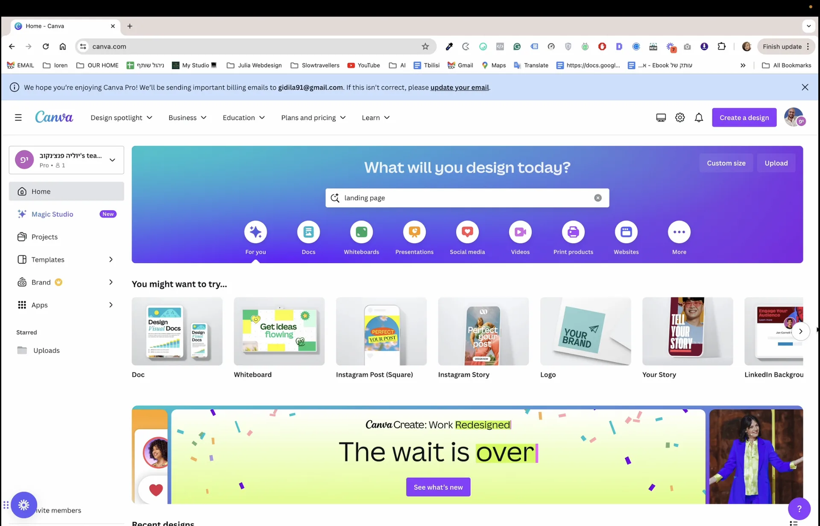This screenshot has height=526, width=820.
Task: Open the notifications bell
Action: pos(699,118)
